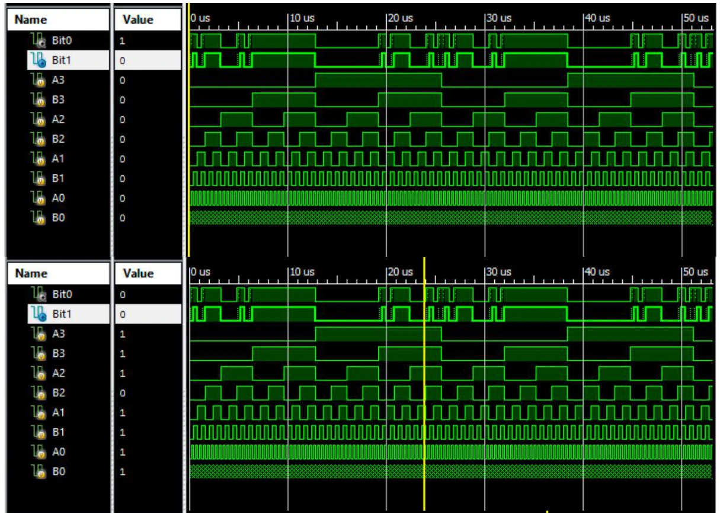Click the B0 signal icon in upper panel
Screen dimensions: 720x513
coord(38,218)
